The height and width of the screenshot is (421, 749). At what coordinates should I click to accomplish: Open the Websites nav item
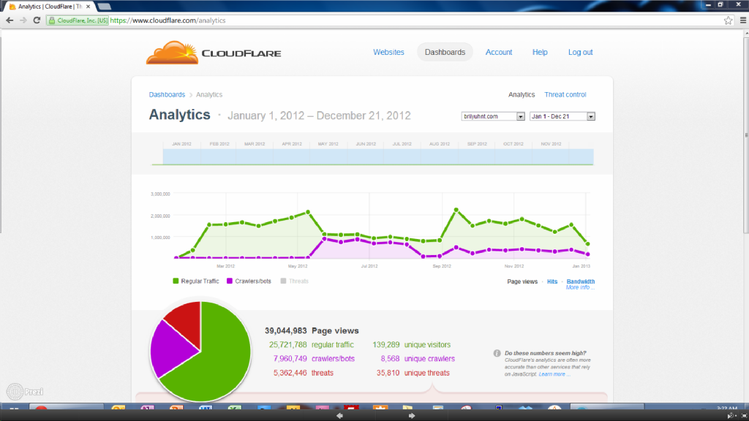(x=388, y=52)
